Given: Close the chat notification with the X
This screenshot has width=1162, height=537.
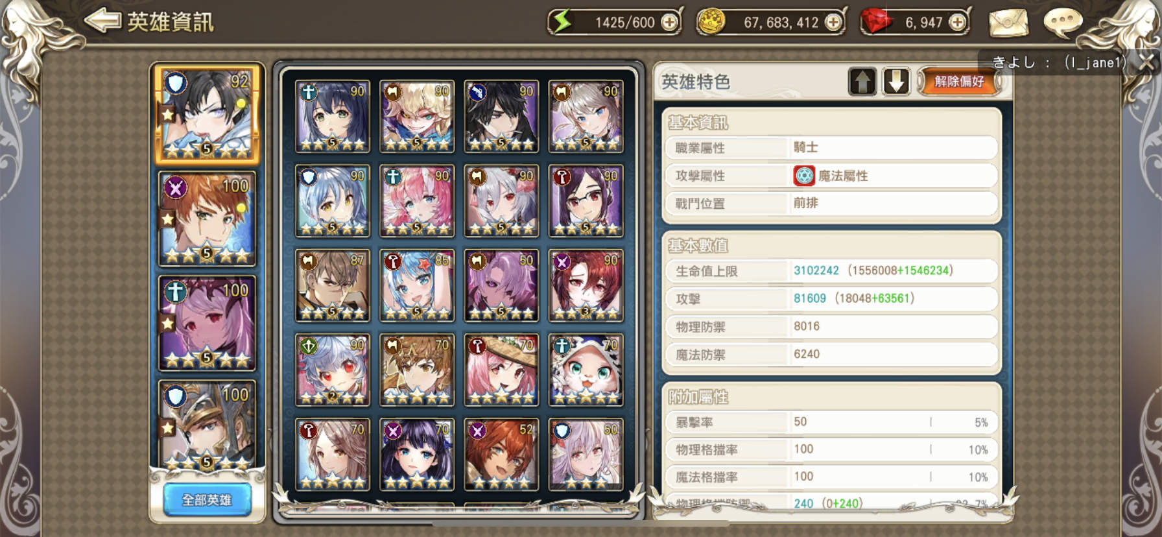Looking at the screenshot, I should tap(1147, 62).
